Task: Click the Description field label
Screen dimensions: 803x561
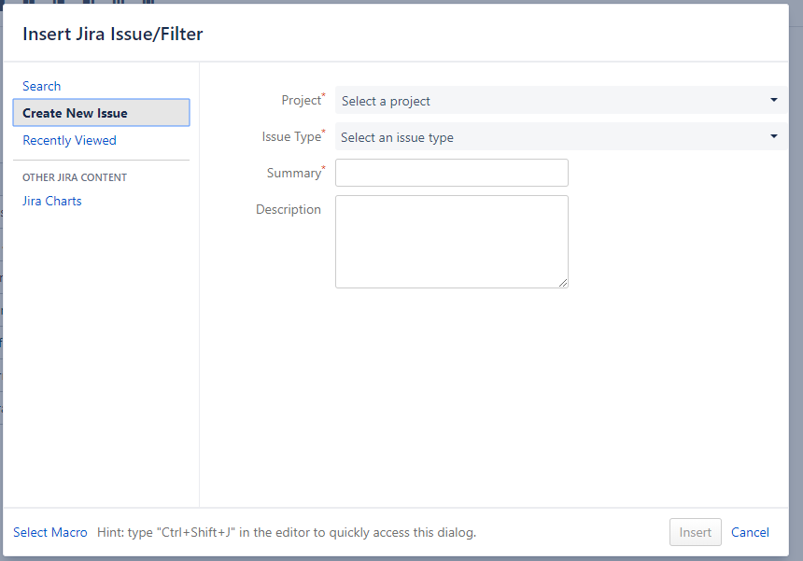Action: pos(289,209)
